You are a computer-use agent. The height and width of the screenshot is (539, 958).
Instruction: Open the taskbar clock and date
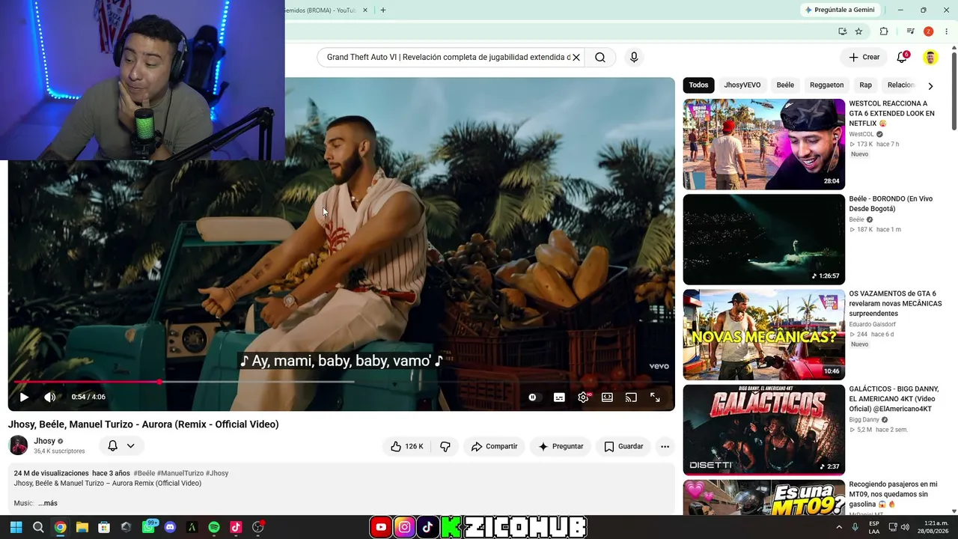pos(933,527)
